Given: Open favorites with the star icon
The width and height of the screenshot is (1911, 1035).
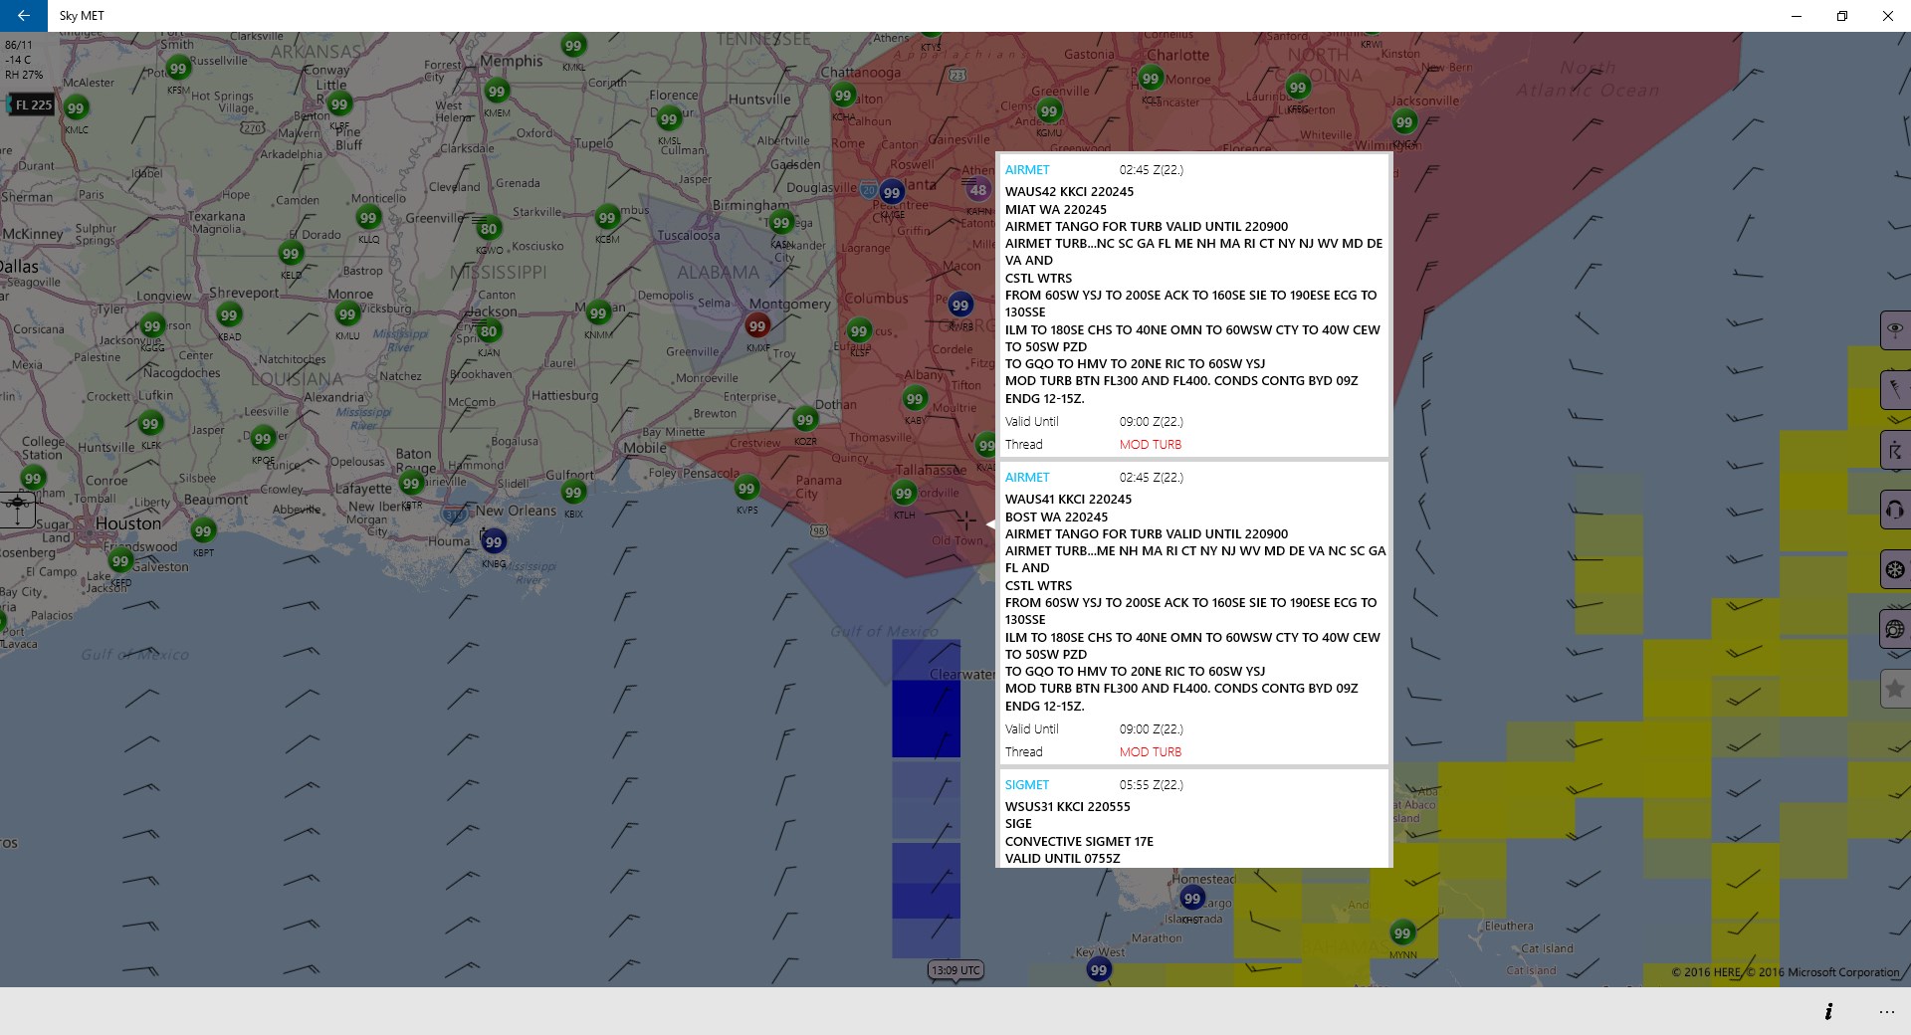Looking at the screenshot, I should pyautogui.click(x=1895, y=689).
